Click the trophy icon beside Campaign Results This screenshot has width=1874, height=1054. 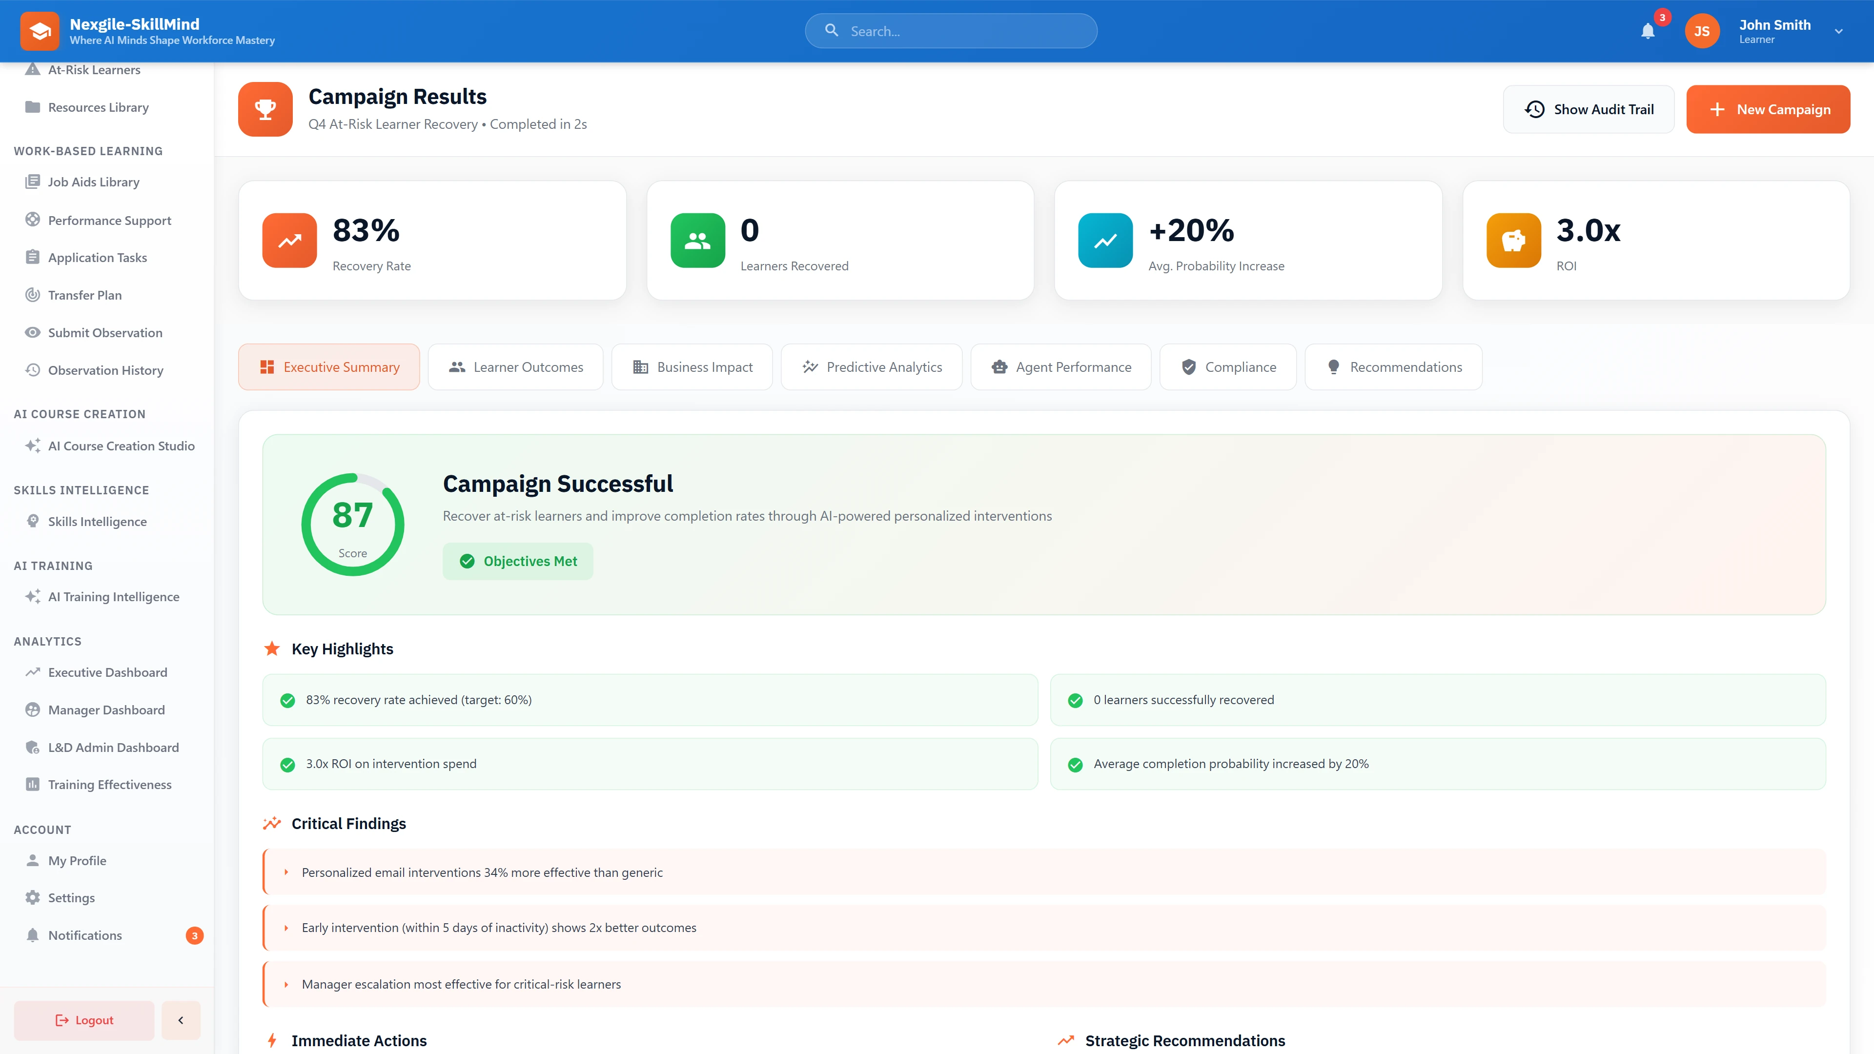click(265, 109)
